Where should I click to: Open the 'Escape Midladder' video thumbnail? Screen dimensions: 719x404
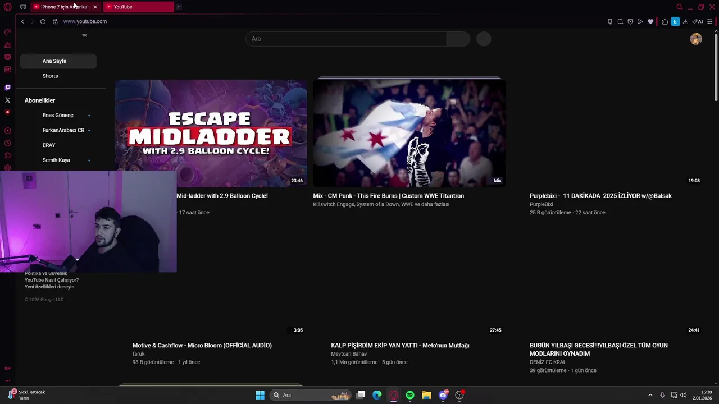click(211, 134)
